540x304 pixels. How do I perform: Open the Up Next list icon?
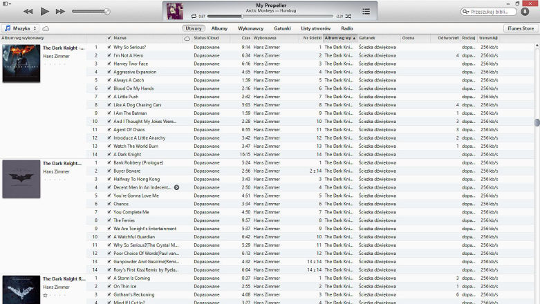(x=366, y=11)
